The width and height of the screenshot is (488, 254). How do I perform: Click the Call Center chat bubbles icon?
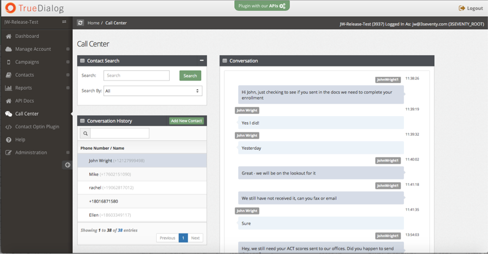coord(8,114)
